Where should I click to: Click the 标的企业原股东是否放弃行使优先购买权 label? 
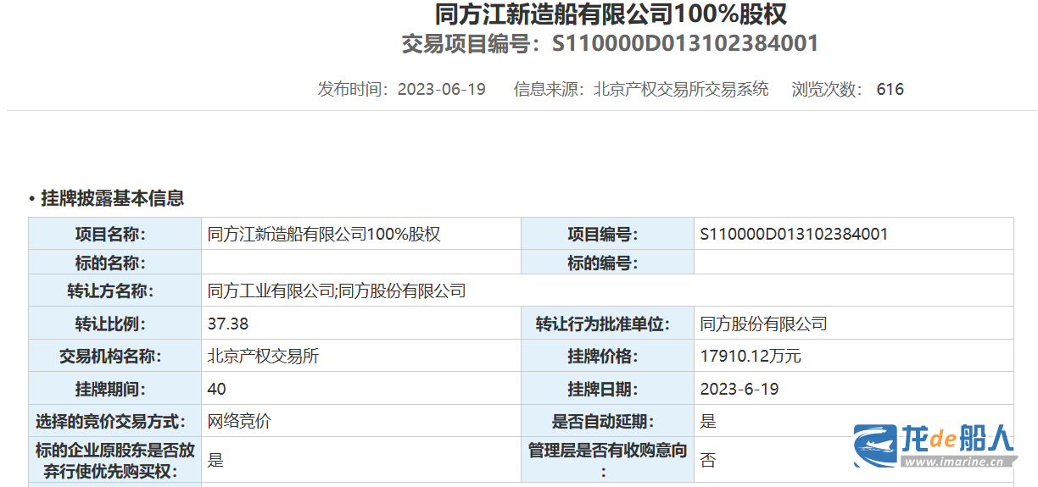(114, 461)
